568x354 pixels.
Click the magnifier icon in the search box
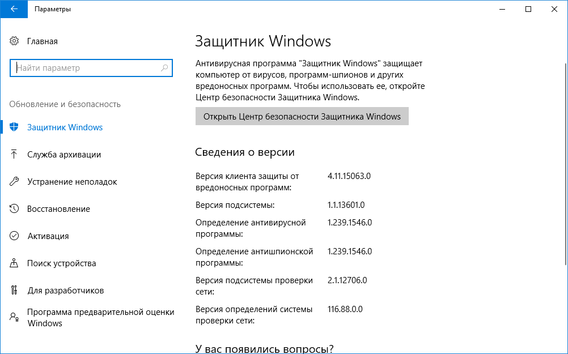coord(164,68)
